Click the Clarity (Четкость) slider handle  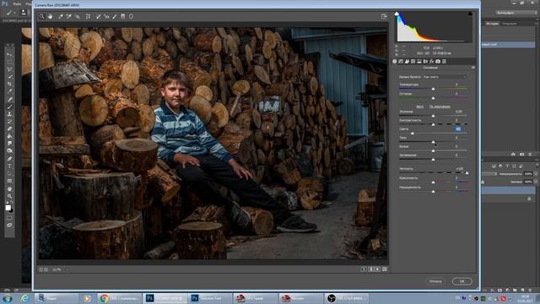pos(467,173)
